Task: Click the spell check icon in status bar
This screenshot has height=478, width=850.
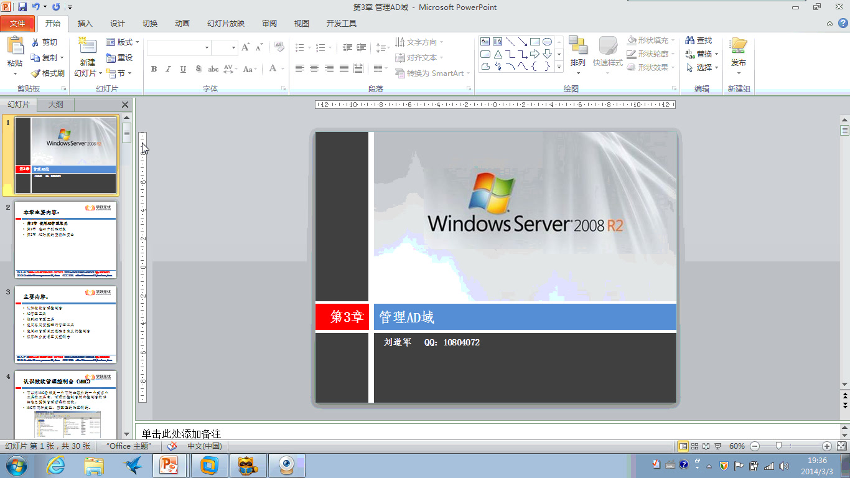Action: (x=172, y=446)
